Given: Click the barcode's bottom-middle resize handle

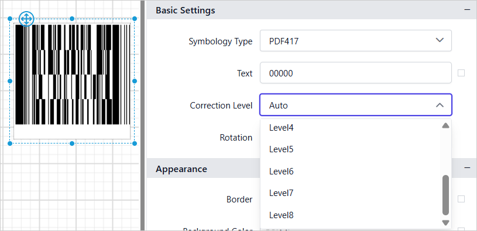Looking at the screenshot, I should (x=72, y=143).
